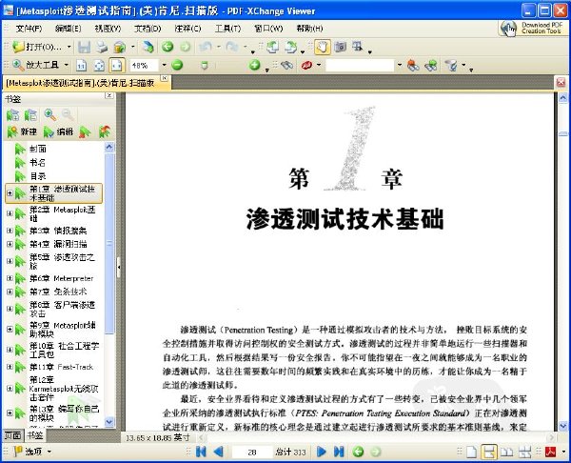Click the green zoom out minus button
Screen dimensions: 571x463
click(177, 65)
